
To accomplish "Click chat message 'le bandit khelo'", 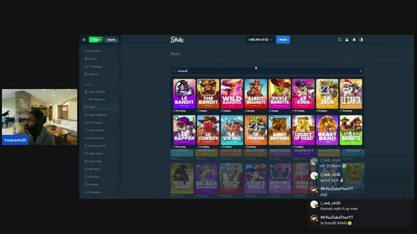I will (336, 223).
